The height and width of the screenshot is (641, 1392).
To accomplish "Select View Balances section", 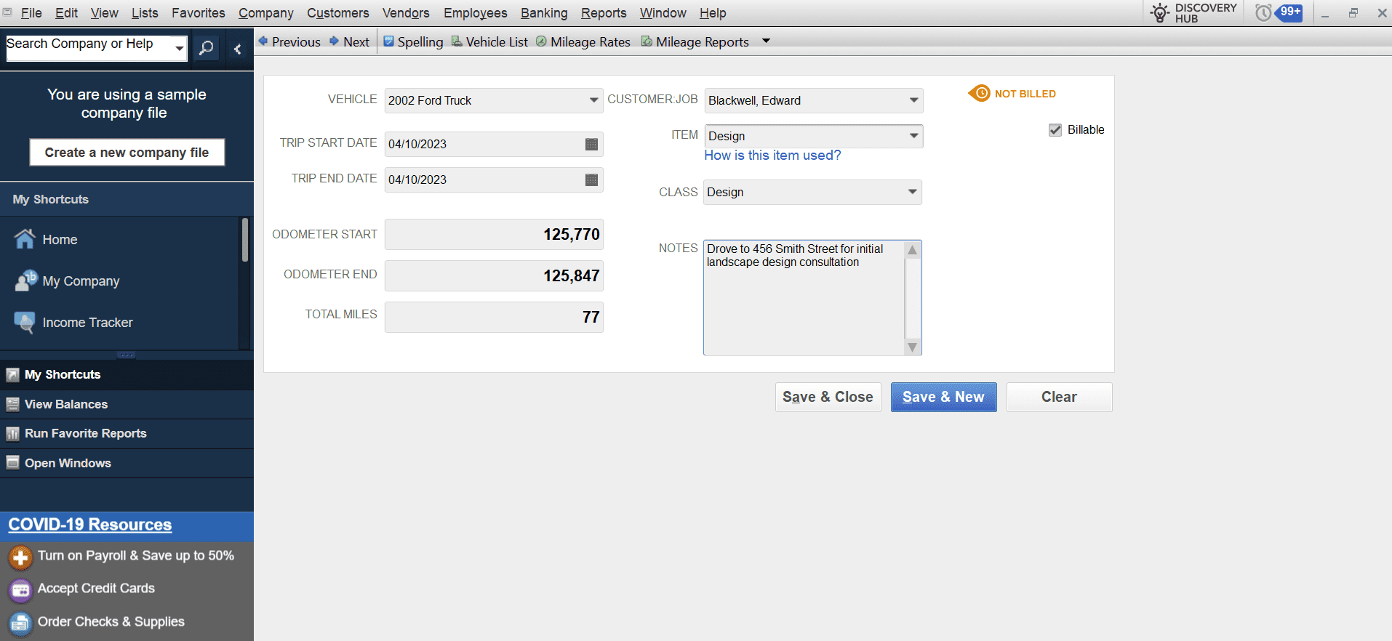I will pos(127,404).
